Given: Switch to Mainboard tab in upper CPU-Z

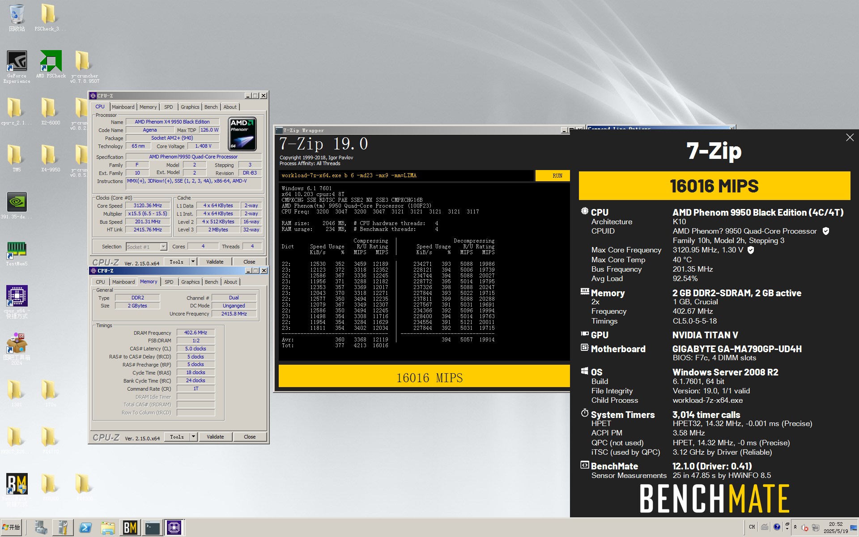Looking at the screenshot, I should (123, 107).
